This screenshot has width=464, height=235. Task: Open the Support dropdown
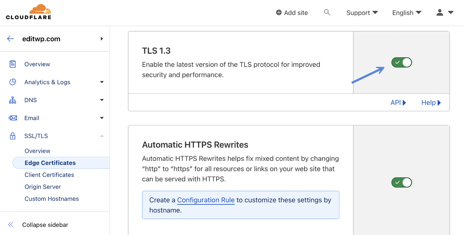(x=362, y=13)
